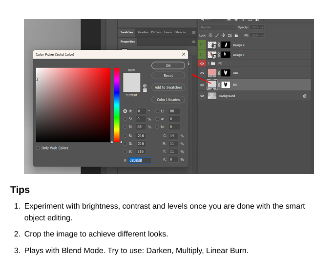
Task: Click the rainbow hue slider strip
Action: [x=117, y=105]
